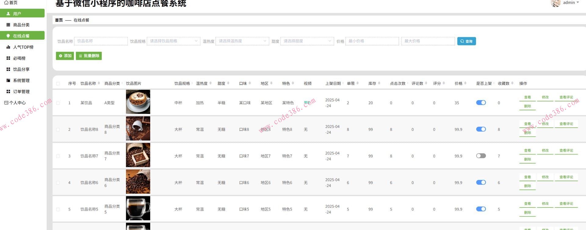This screenshot has height=230, width=586.
Task: Enable 是否上架 switch for 饮品名称7
Action: tap(481, 156)
